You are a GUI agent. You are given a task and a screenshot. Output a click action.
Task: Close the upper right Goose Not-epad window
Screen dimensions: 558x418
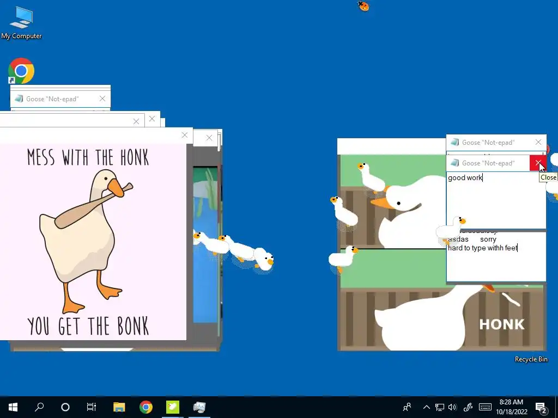(x=538, y=142)
